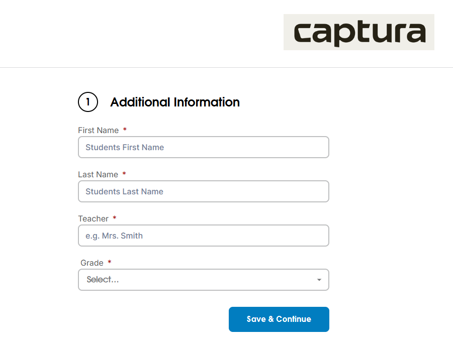Click the red asterisk beside Grade
Viewport: 453px width, 346px height.
click(110, 262)
